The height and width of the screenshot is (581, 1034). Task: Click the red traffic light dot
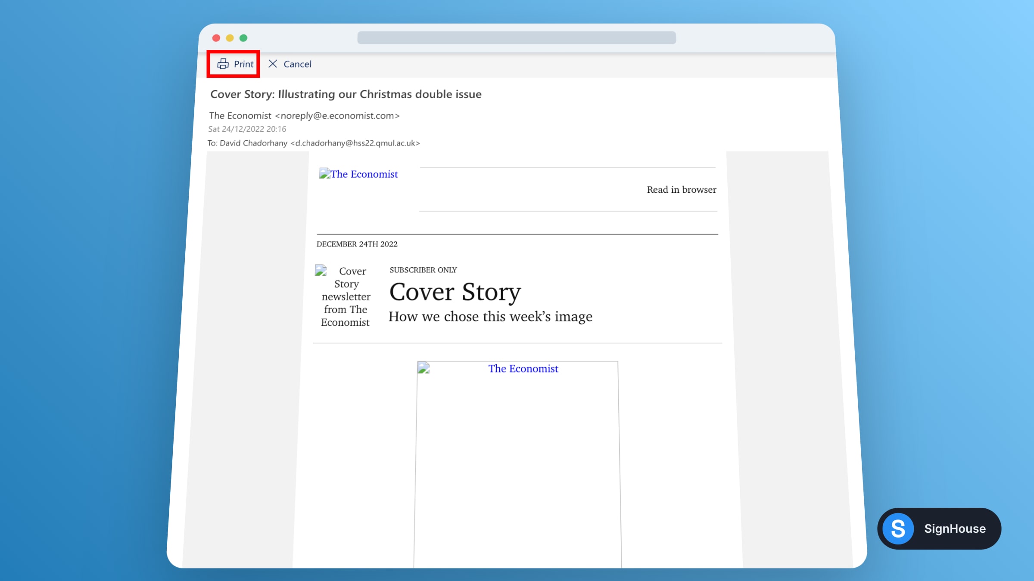(216, 38)
